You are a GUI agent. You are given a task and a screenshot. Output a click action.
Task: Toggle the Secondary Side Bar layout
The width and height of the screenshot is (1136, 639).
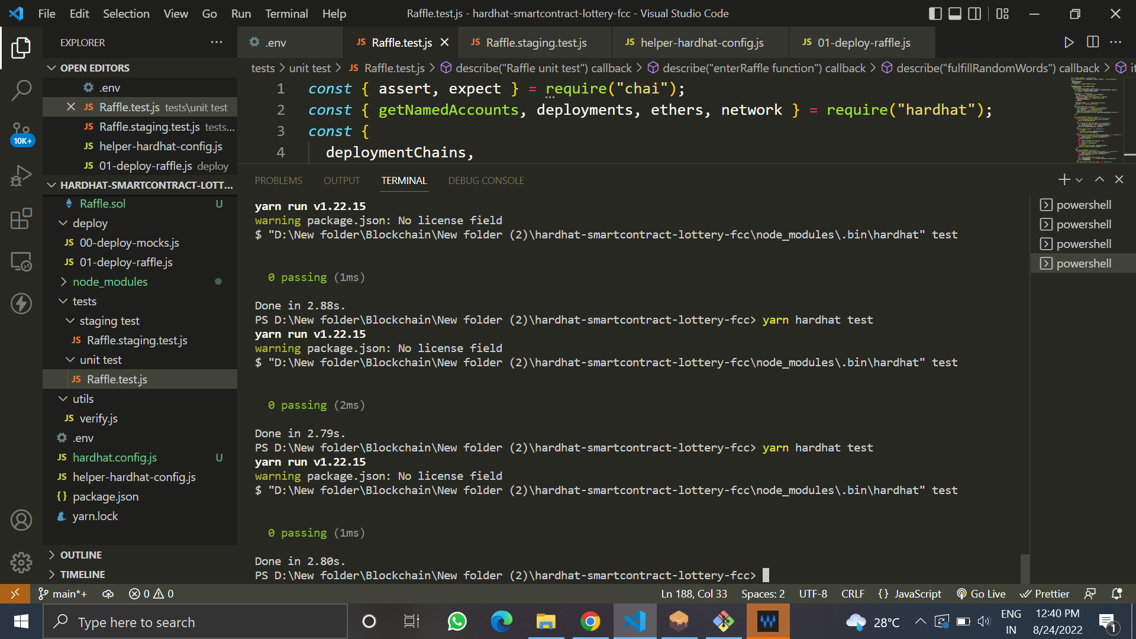click(x=974, y=14)
